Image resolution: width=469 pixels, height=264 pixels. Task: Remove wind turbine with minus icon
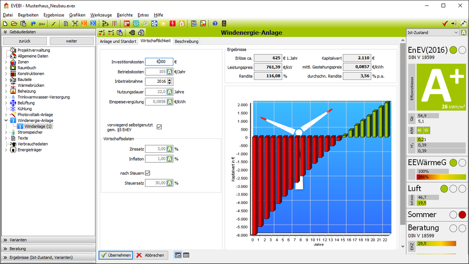tap(111, 33)
